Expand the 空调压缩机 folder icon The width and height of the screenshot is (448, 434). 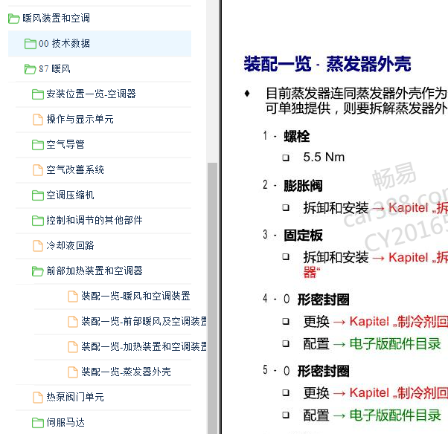click(x=38, y=195)
